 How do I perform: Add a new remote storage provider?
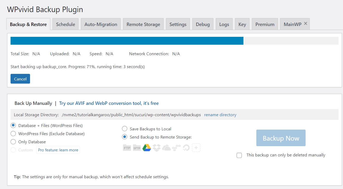tap(196, 148)
